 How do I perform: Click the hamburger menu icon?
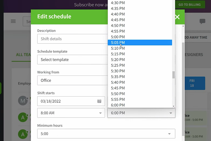tap(13, 21)
